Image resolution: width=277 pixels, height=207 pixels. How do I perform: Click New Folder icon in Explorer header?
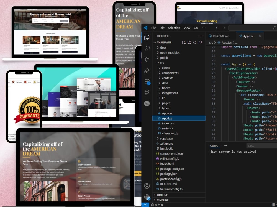tap(189, 43)
